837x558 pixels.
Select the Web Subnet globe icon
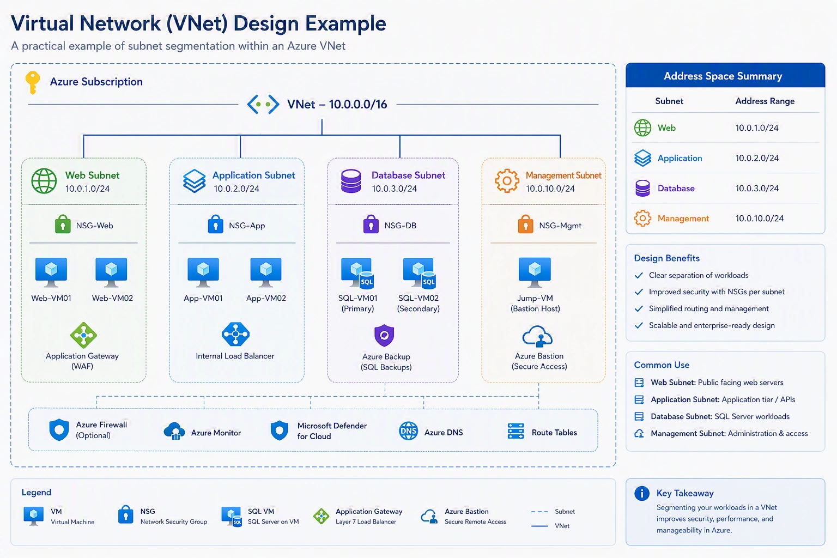click(44, 181)
